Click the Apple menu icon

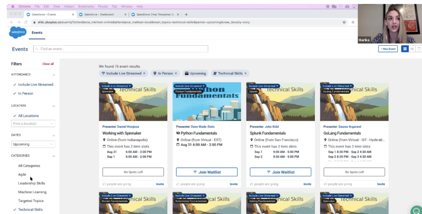(12, 7)
